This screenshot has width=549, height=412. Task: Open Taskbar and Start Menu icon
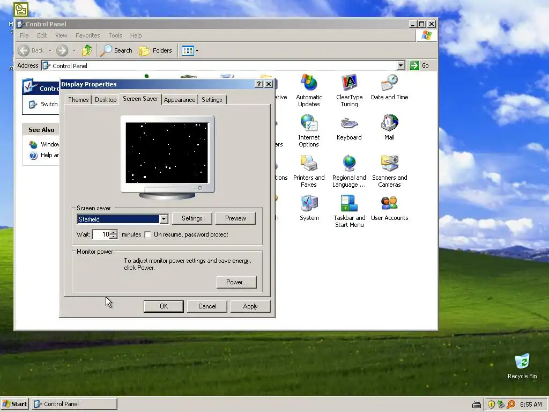[349, 203]
